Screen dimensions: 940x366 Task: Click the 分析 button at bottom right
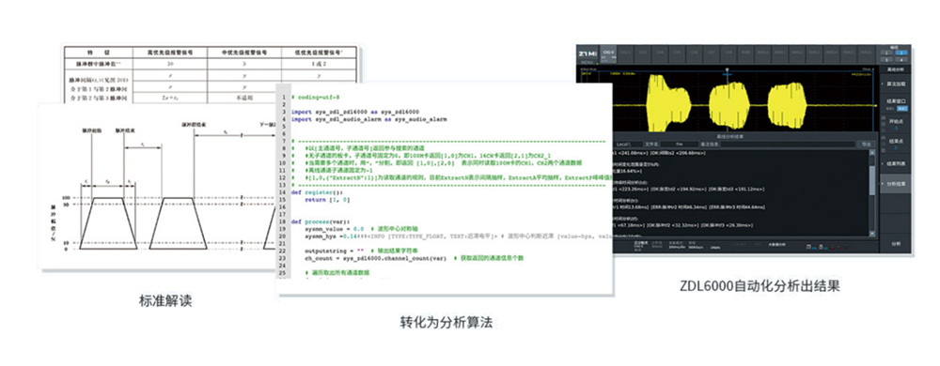tap(895, 243)
